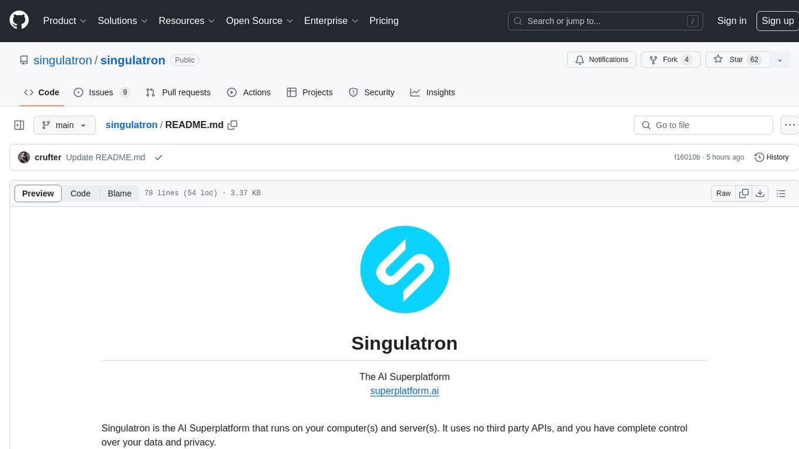Open commit f16010b
799x449 pixels.
(x=687, y=158)
